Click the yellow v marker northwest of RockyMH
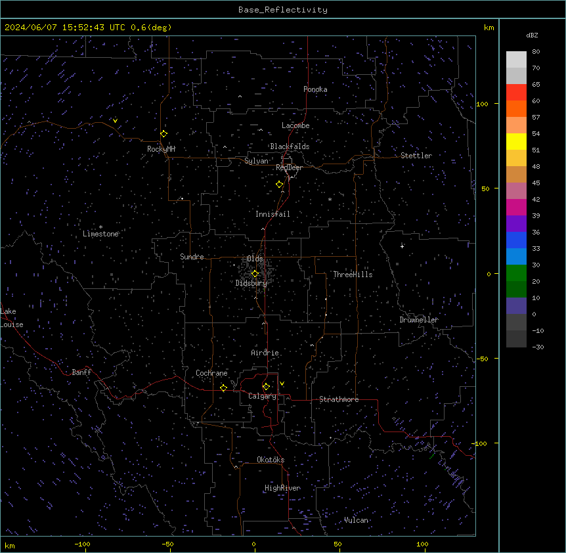The image size is (566, 553). pyautogui.click(x=115, y=121)
